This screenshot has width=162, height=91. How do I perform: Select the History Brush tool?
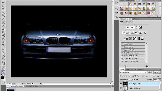pos(3,32)
